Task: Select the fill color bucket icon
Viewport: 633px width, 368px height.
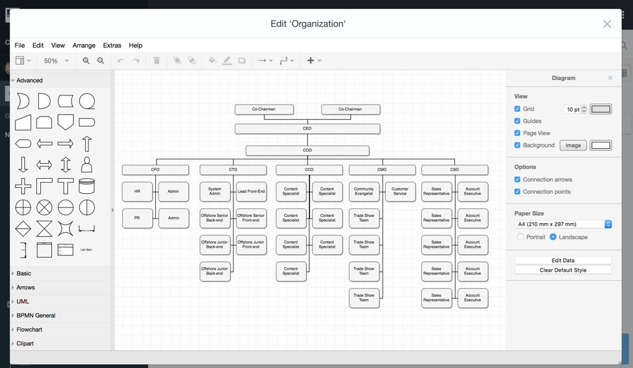Action: [x=212, y=60]
